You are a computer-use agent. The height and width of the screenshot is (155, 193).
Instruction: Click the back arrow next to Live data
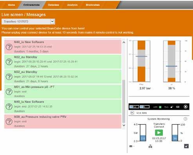coord(132,112)
